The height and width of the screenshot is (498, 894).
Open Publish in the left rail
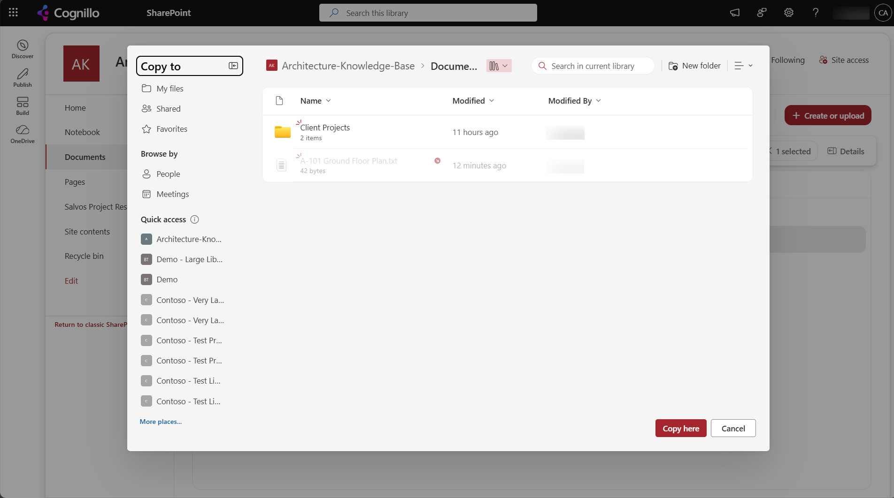23,78
